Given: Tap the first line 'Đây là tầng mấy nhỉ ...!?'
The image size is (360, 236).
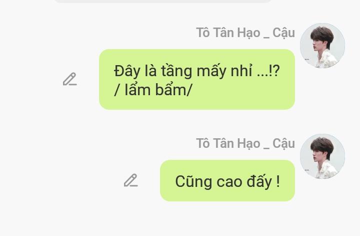Looking at the screenshot, I should (197, 71).
